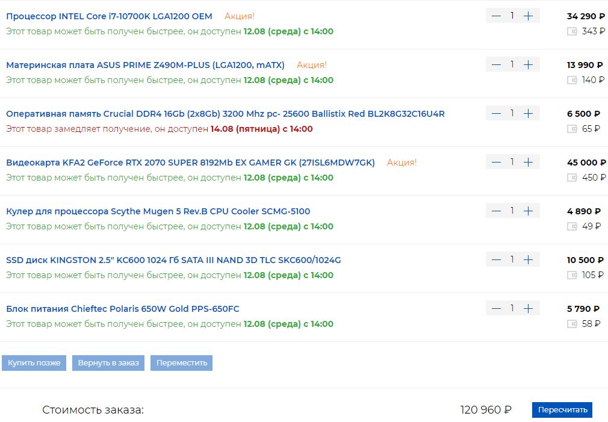Increase quantity of KFA2 RTX 2070 SUPER card
The height and width of the screenshot is (422, 608).
[x=528, y=162]
